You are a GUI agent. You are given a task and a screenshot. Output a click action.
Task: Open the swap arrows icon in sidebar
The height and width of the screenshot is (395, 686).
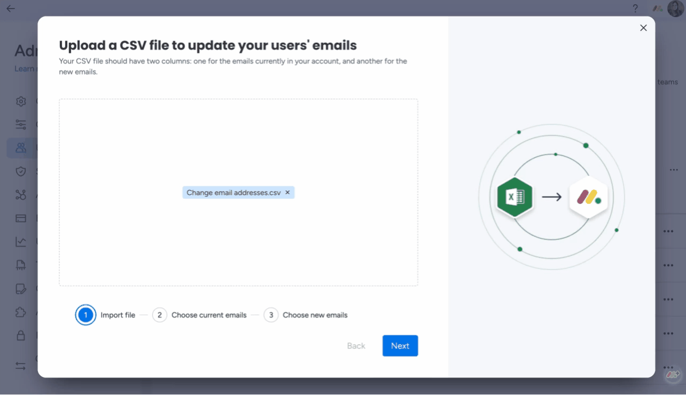21,366
